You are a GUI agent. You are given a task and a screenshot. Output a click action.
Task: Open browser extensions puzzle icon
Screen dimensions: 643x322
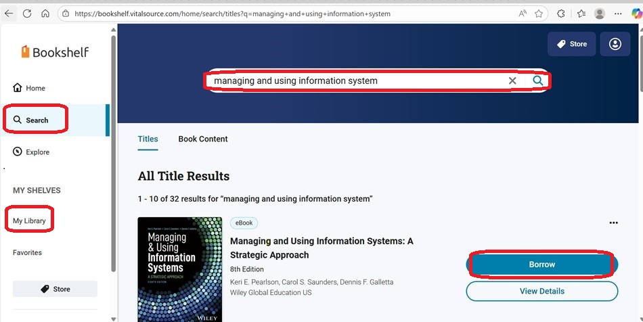pos(561,14)
